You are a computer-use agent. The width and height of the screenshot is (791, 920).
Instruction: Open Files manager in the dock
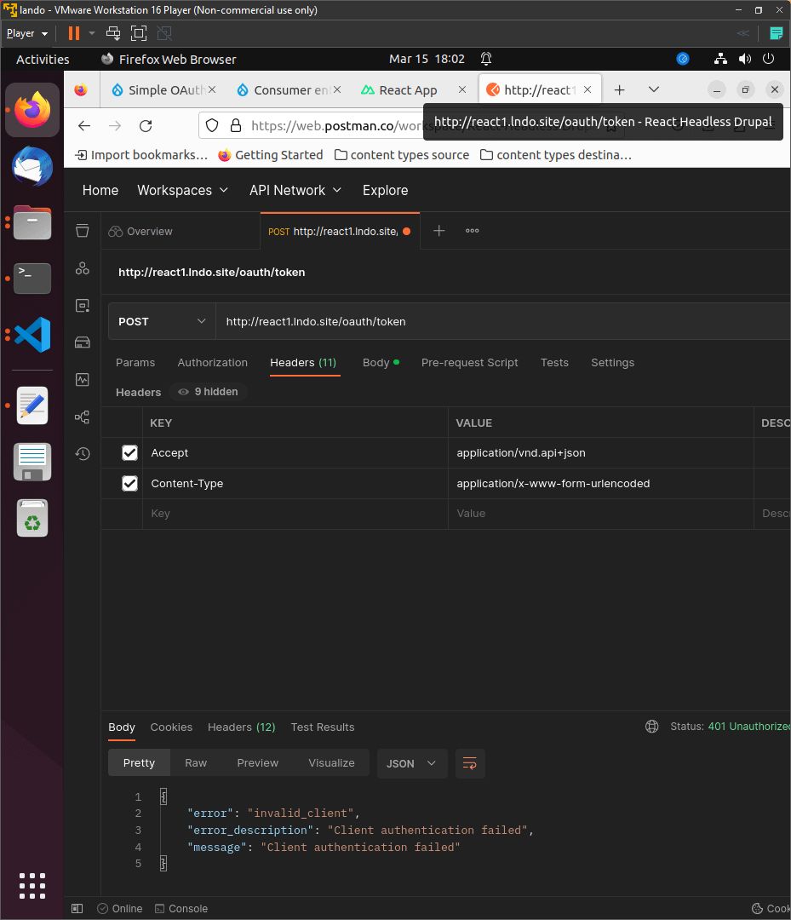[x=32, y=222]
